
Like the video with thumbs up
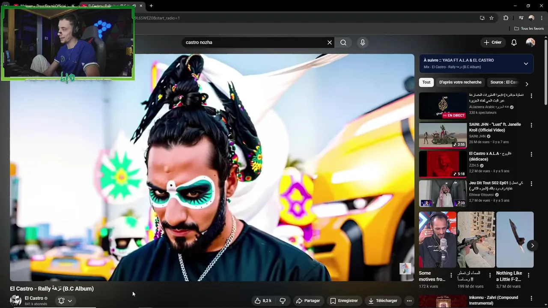[263, 301]
